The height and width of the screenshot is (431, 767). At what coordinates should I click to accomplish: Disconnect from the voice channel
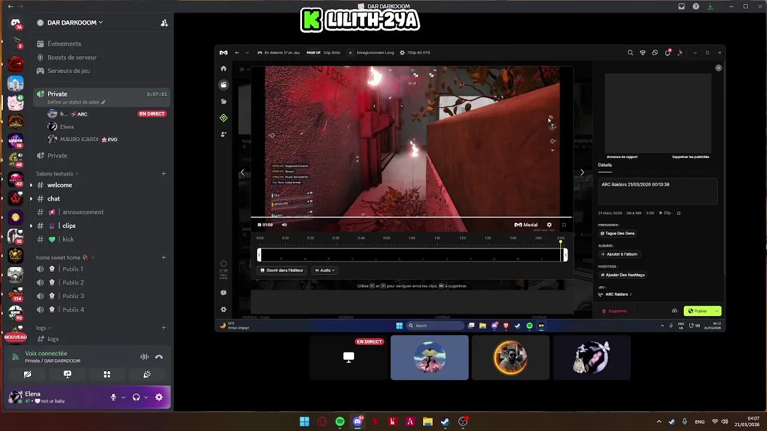pyautogui.click(x=159, y=357)
